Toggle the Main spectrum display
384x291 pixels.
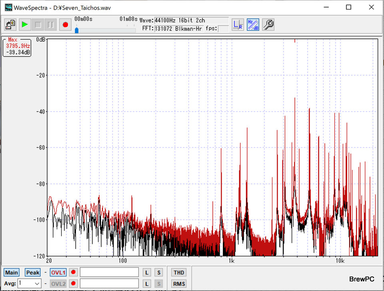12,273
